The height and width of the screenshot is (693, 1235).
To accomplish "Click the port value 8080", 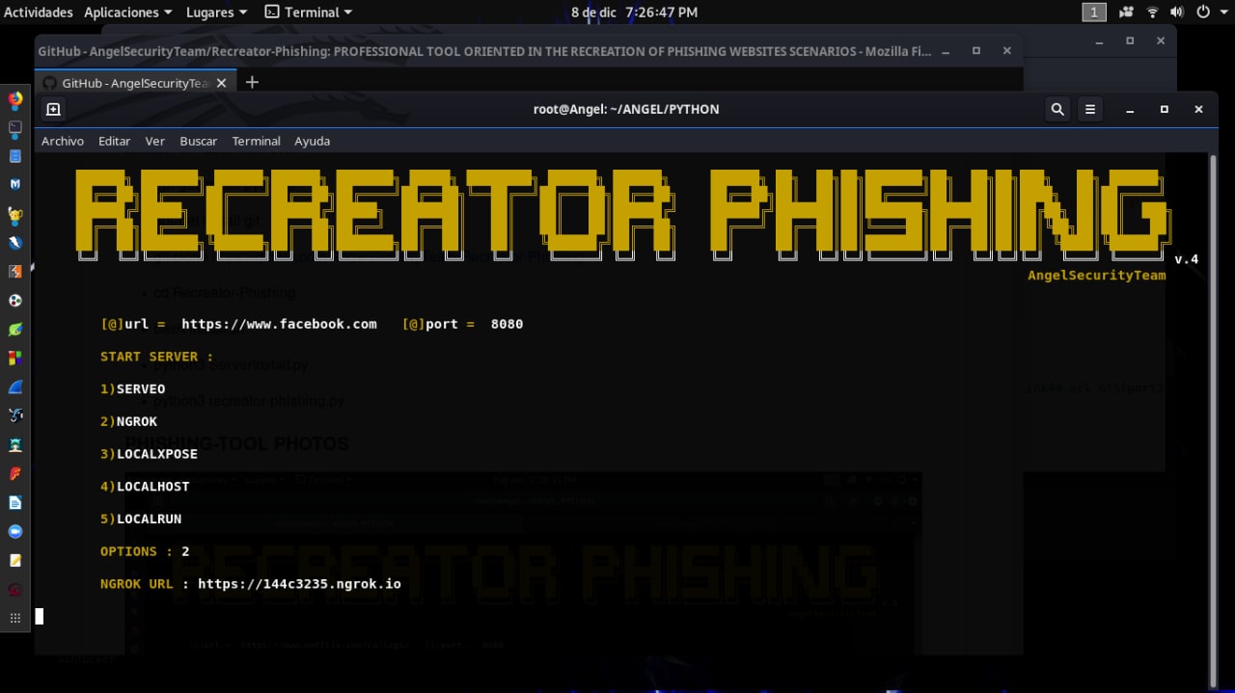I will [x=507, y=324].
